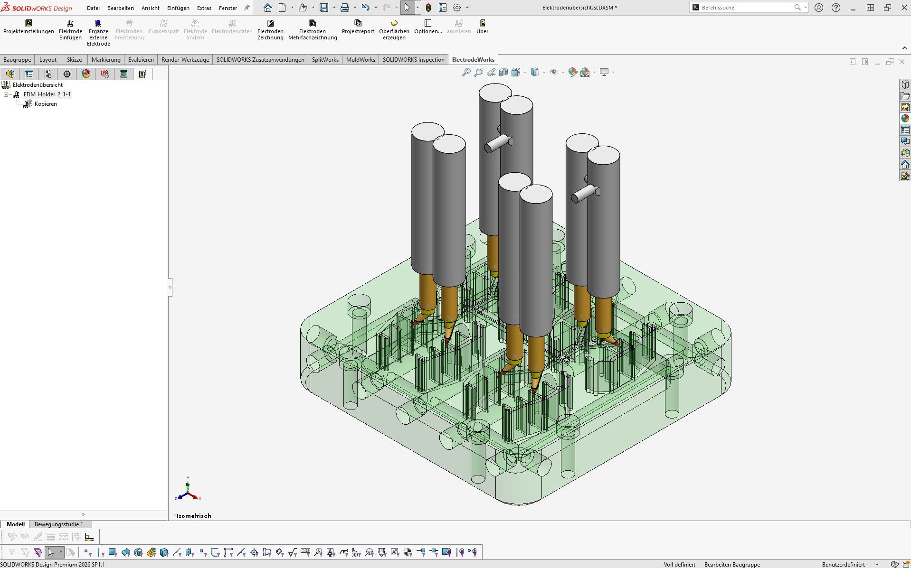Click the Elektrode Einfügen tool
Image resolution: width=911 pixels, height=568 pixels.
click(70, 30)
